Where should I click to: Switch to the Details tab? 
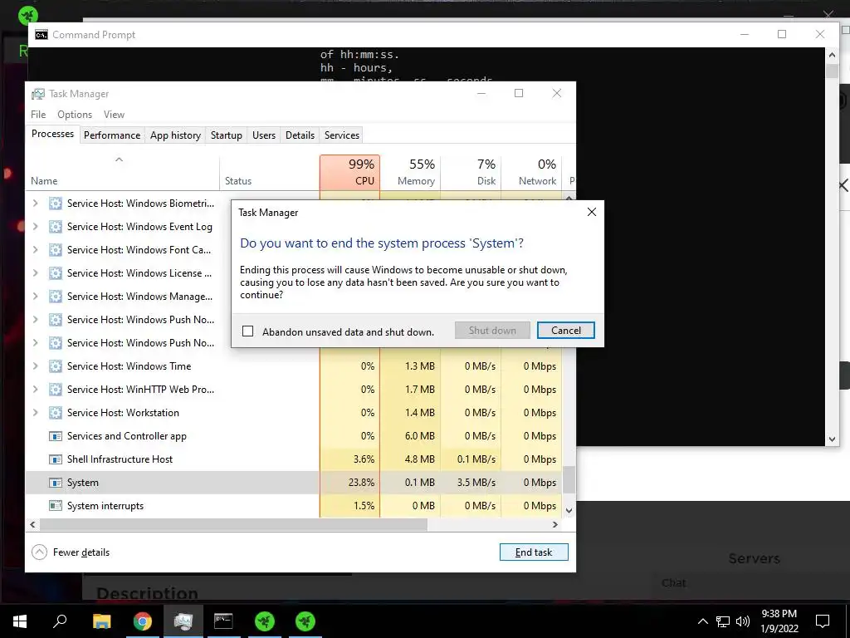pos(300,135)
